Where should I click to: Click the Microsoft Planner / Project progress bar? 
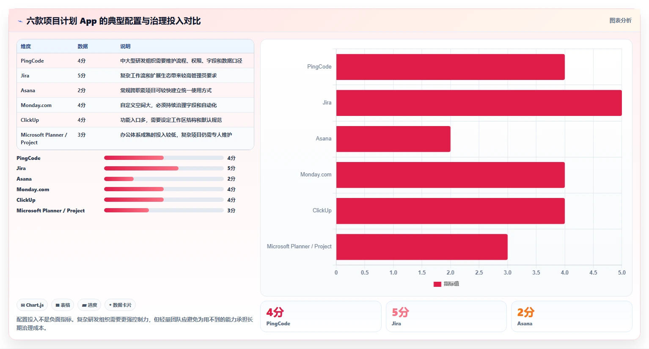pos(164,210)
